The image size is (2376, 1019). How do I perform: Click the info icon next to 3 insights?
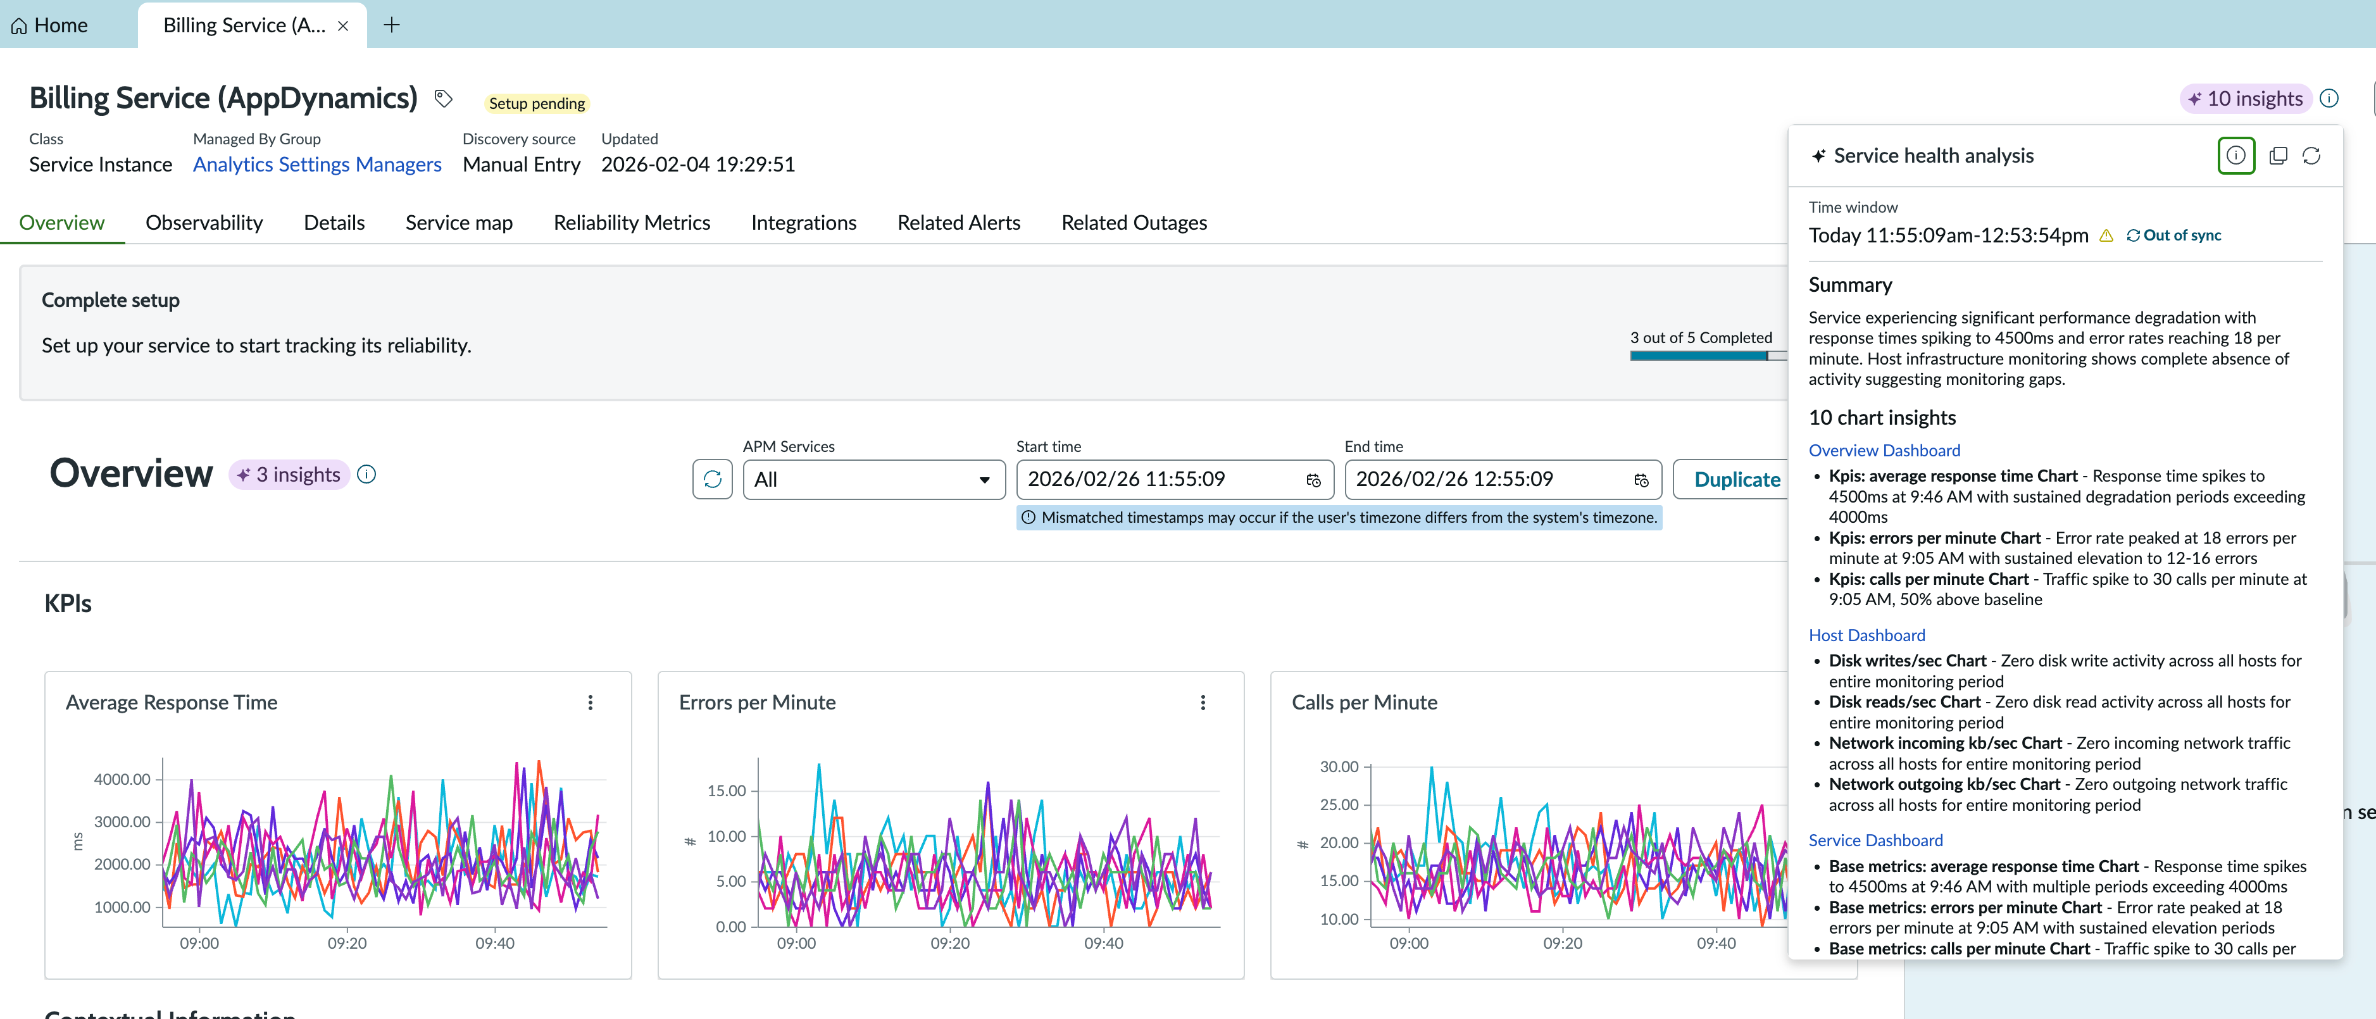pos(366,474)
